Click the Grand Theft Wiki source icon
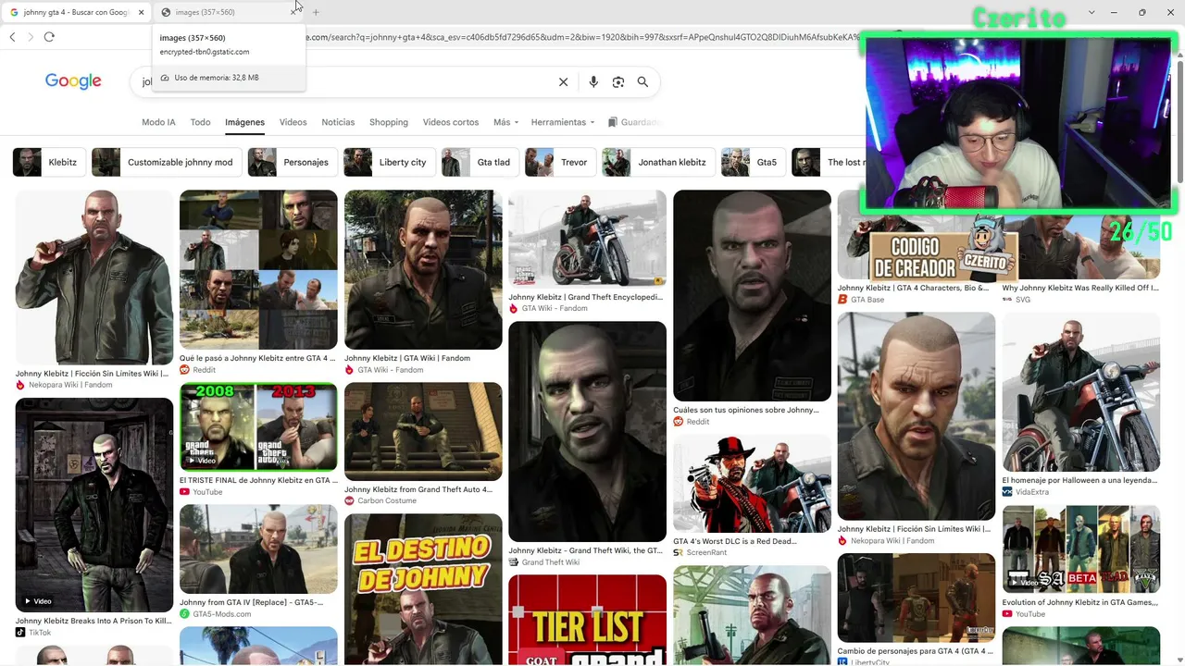Image resolution: width=1185 pixels, height=666 pixels. click(x=513, y=562)
